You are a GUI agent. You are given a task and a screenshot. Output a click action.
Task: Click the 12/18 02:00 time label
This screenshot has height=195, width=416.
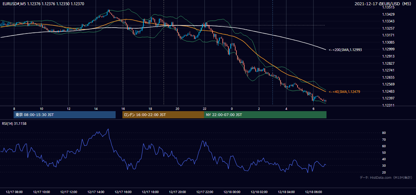coord(259,192)
